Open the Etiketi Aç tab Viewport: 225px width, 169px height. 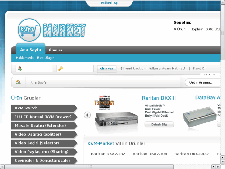coord(109,3)
